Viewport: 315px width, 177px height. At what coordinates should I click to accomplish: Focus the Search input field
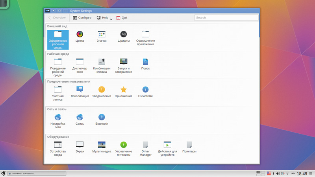pos(226,18)
